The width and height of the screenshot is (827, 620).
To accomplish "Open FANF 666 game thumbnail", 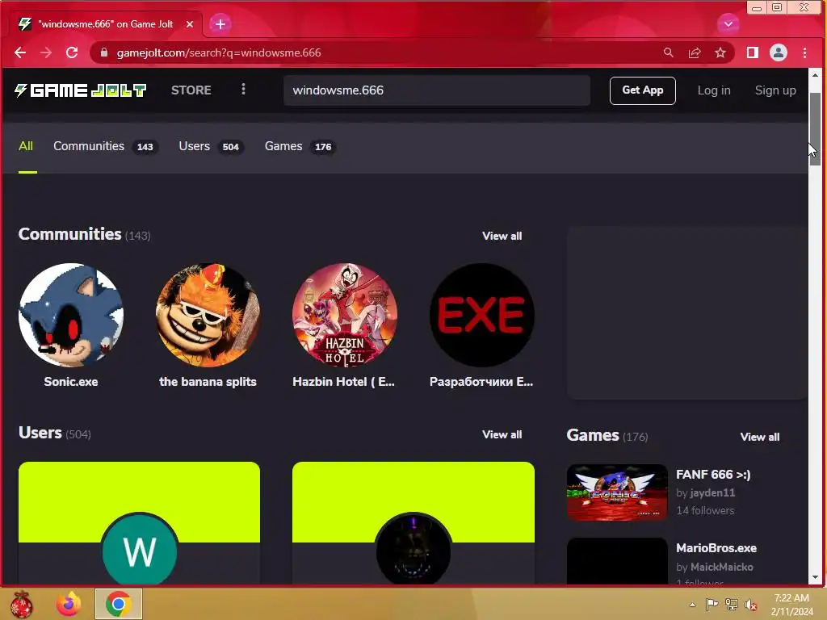I will [617, 492].
